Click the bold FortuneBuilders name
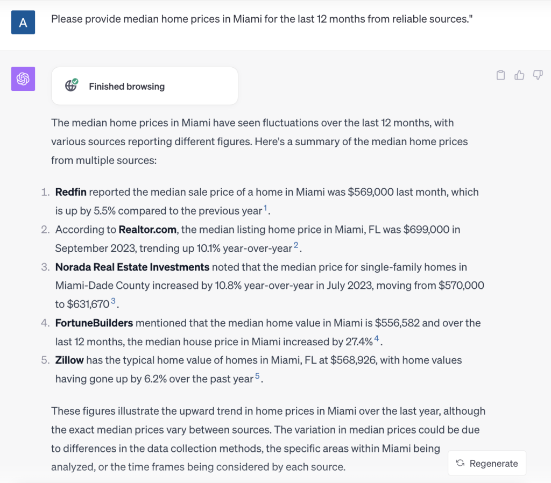 [x=94, y=323]
